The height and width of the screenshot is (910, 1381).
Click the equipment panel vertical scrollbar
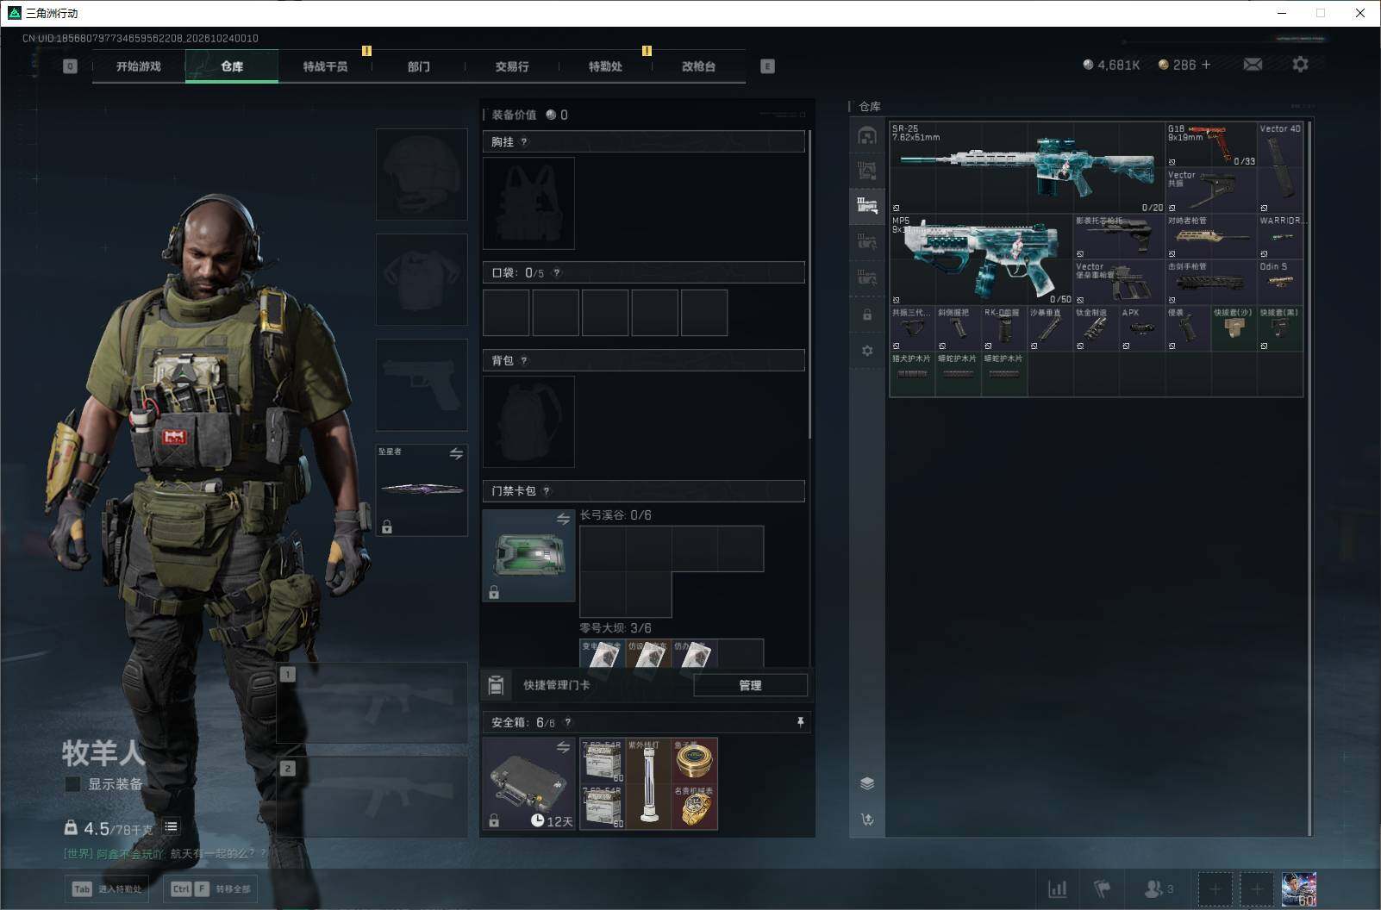809,284
